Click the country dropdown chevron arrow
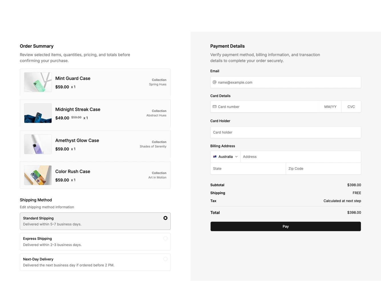 point(236,157)
